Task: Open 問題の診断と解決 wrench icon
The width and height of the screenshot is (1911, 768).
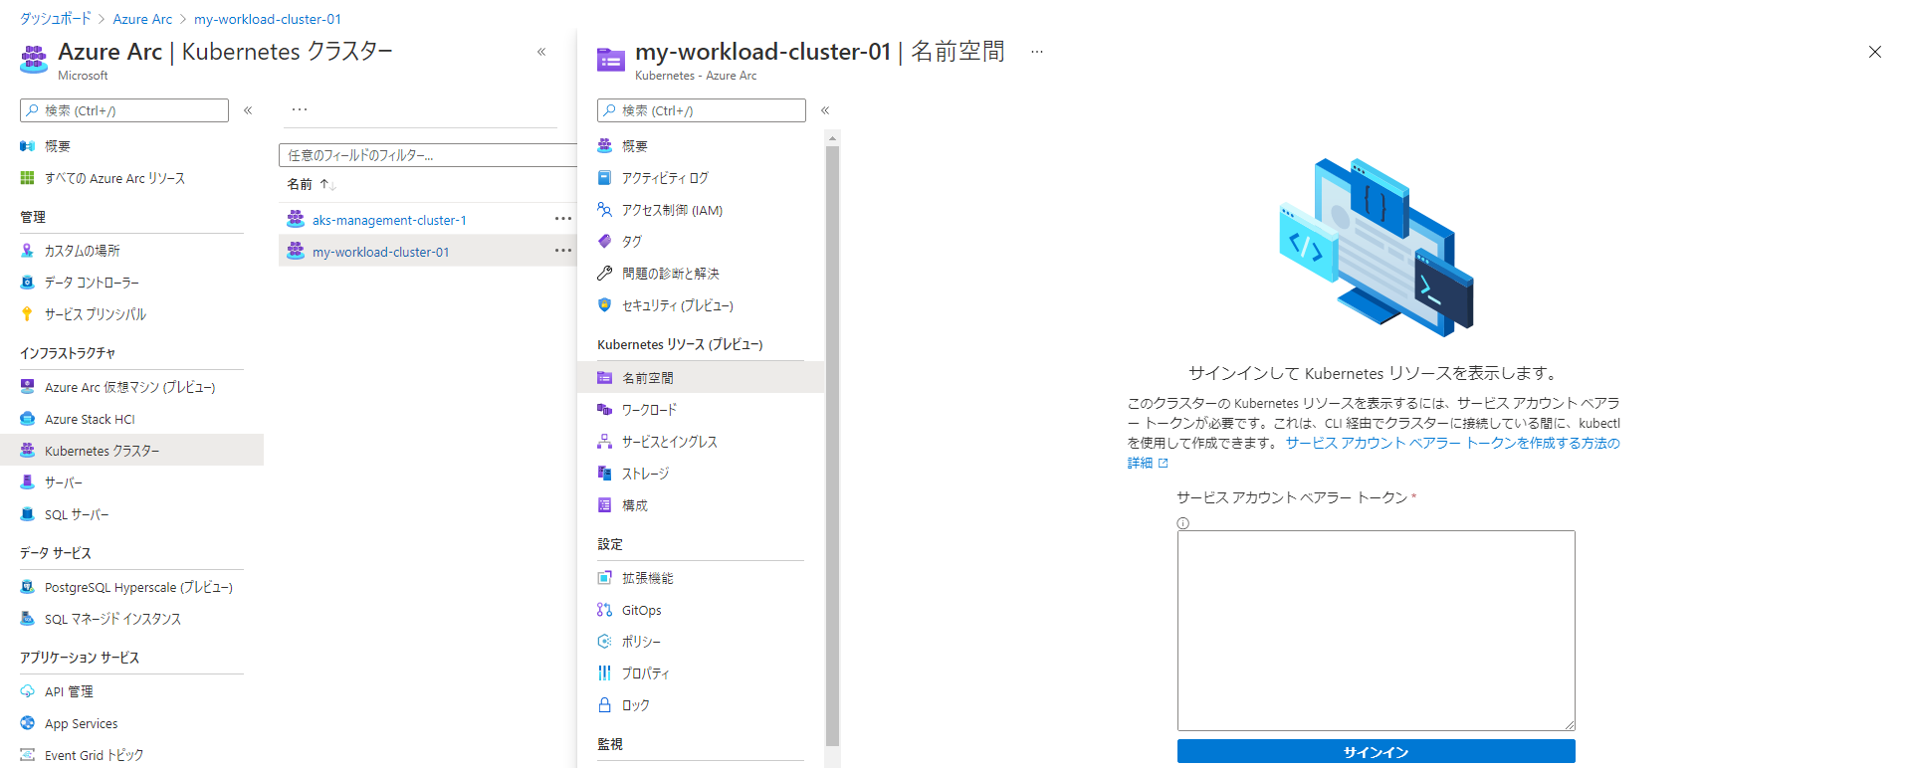Action: pyautogui.click(x=604, y=274)
